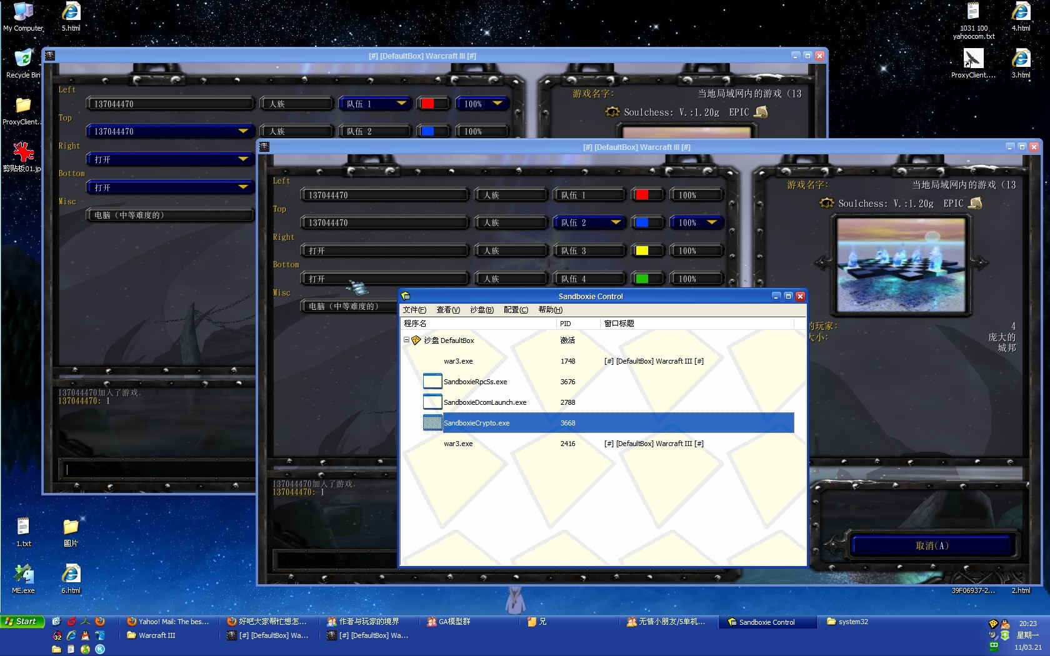Switch to Yahoo! Mail taskbar button
This screenshot has height=656, width=1050.
pos(169,622)
